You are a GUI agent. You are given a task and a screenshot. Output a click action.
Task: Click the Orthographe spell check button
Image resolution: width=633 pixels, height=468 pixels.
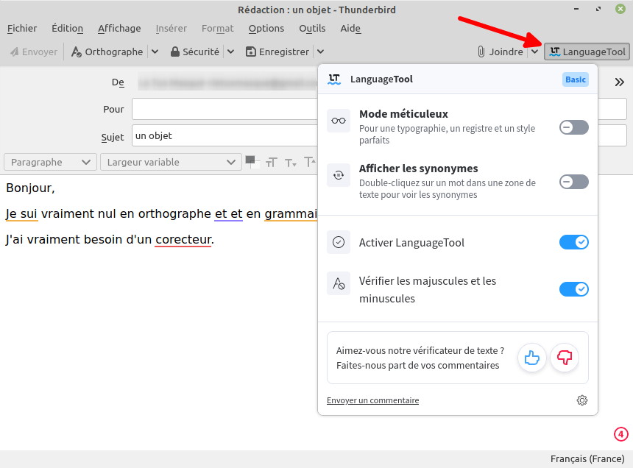point(107,52)
